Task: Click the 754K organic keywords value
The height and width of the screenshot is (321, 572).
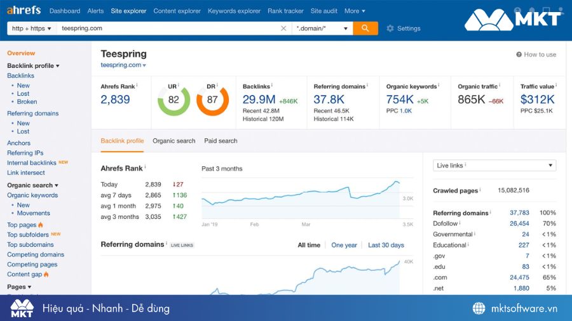Action: coord(400,99)
